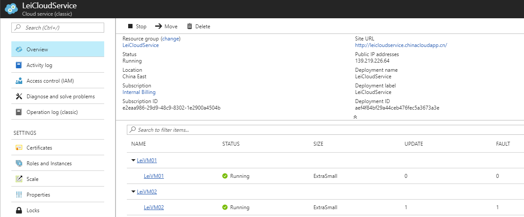Click the ExtraSmall size of LeiVM02
Viewport: 524px width, 217px height.
coord(325,207)
